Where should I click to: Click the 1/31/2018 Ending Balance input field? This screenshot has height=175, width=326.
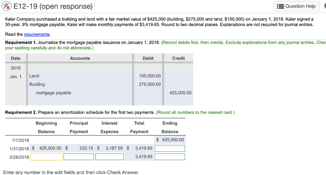coord(170,148)
